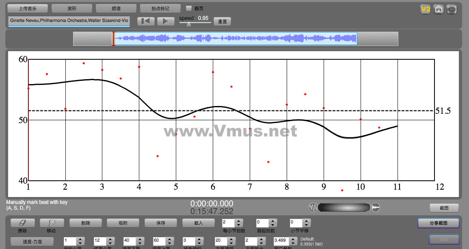The width and height of the screenshot is (469, 249).
Task: Switch to the 频谱 spectrum view
Action: 116,8
